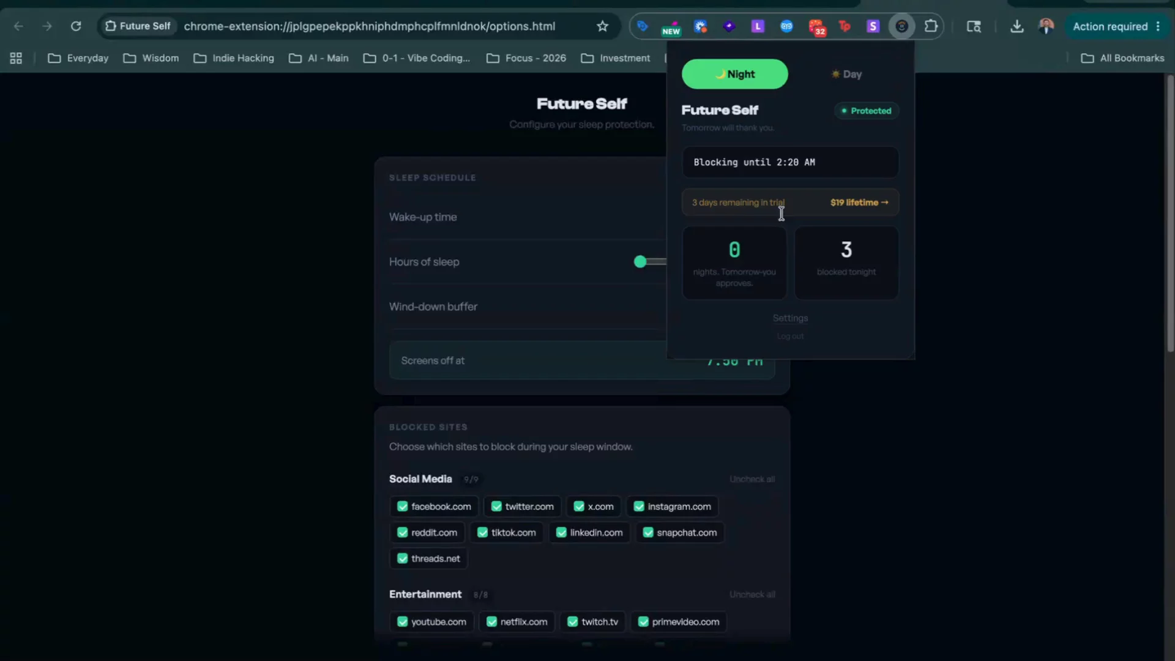Uncheck youtube.com in Entertainment
Image resolution: width=1175 pixels, height=661 pixels.
402,622
